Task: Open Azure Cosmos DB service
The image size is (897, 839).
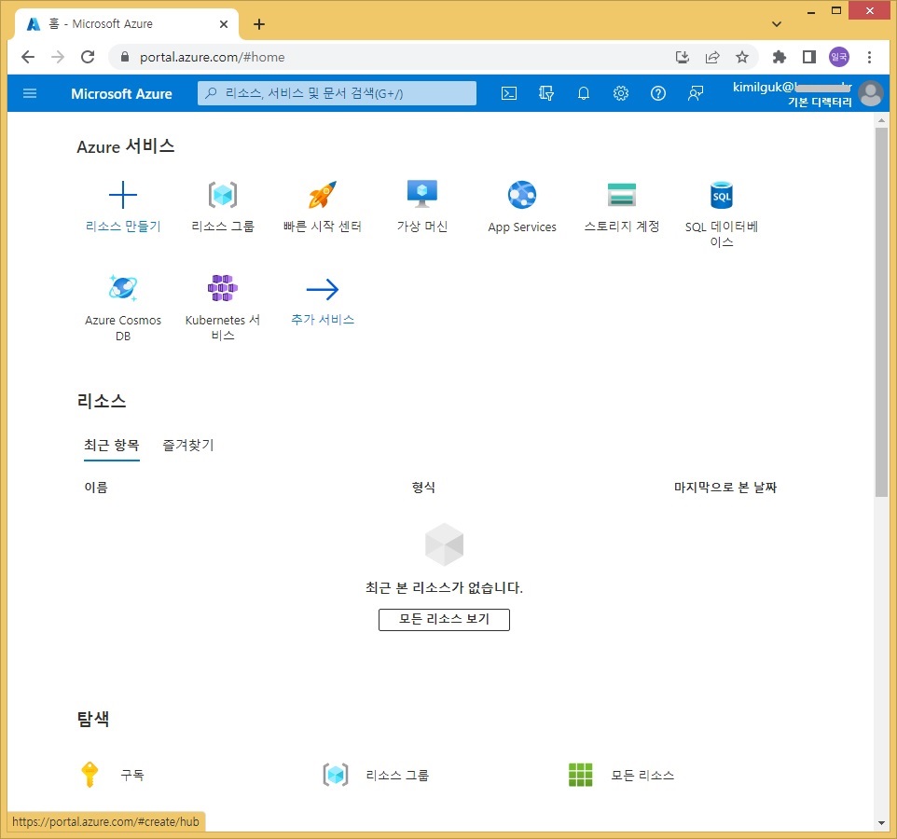Action: (x=123, y=308)
